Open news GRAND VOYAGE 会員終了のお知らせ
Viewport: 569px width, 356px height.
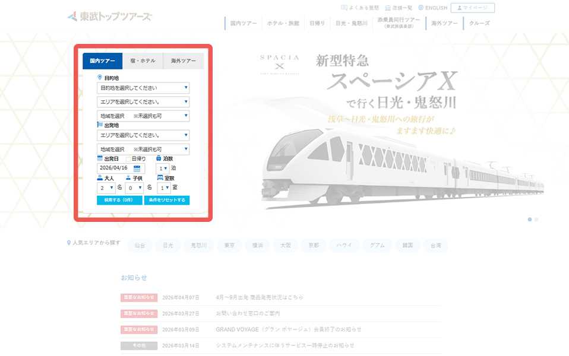click(289, 329)
